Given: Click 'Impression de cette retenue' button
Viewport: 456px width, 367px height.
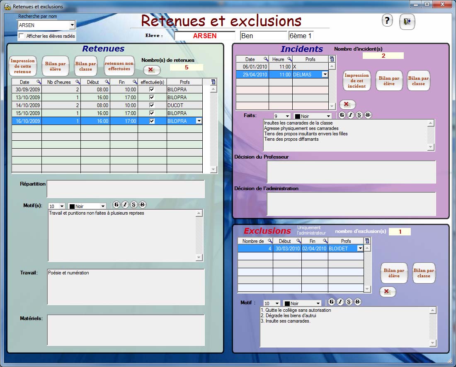Looking at the screenshot, I should point(23,66).
